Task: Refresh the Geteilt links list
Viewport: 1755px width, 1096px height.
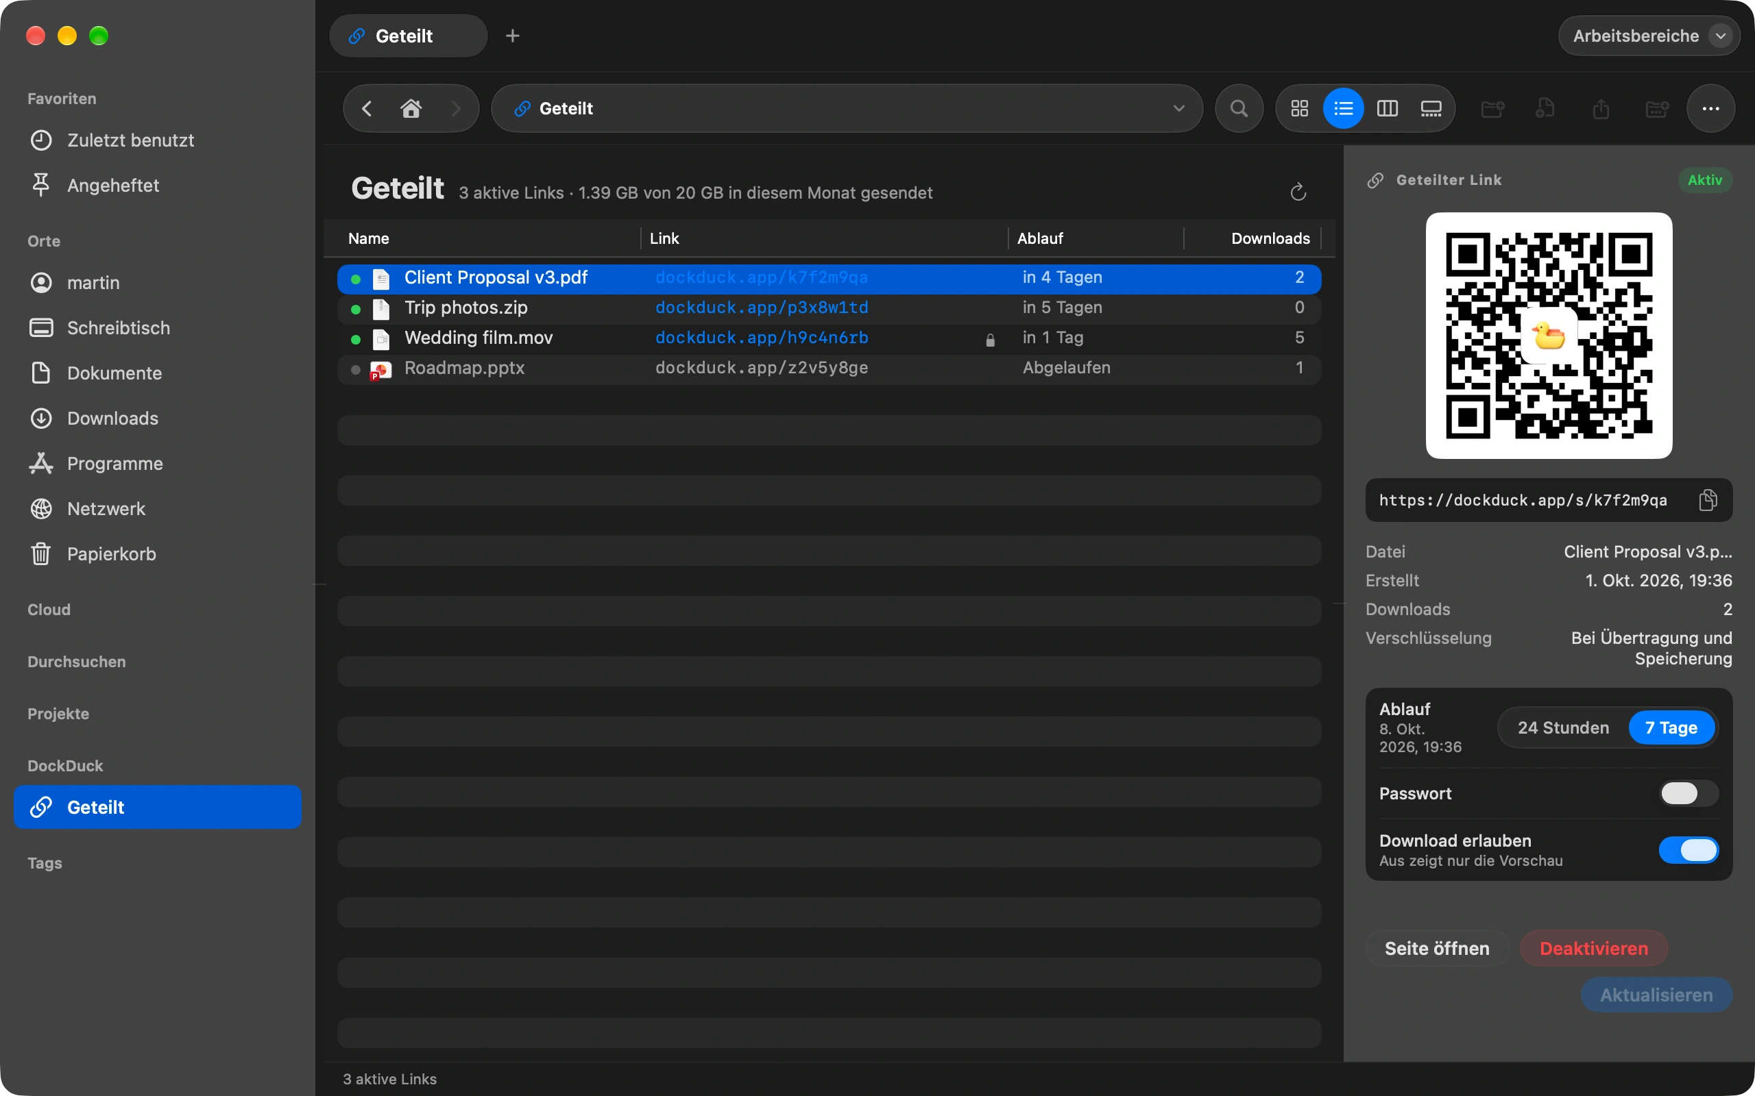Action: (1298, 192)
